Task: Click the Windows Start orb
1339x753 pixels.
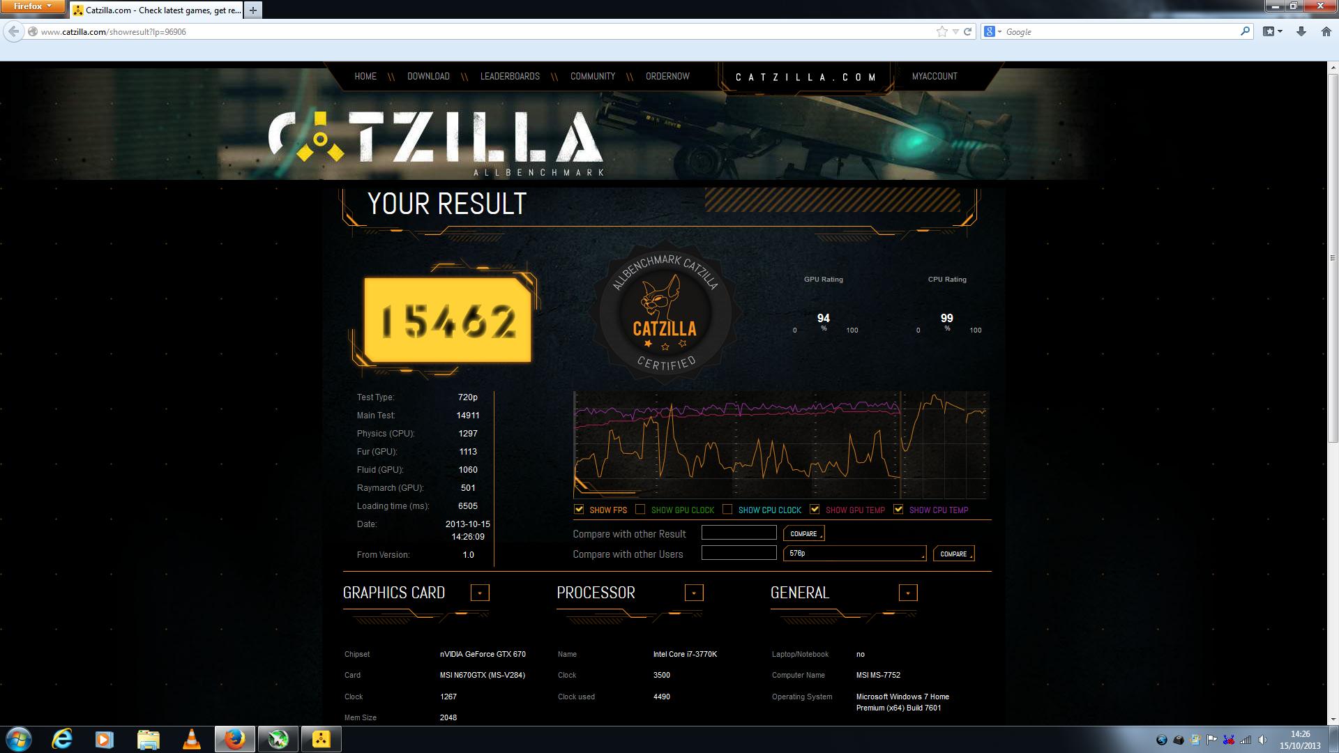Action: click(18, 739)
